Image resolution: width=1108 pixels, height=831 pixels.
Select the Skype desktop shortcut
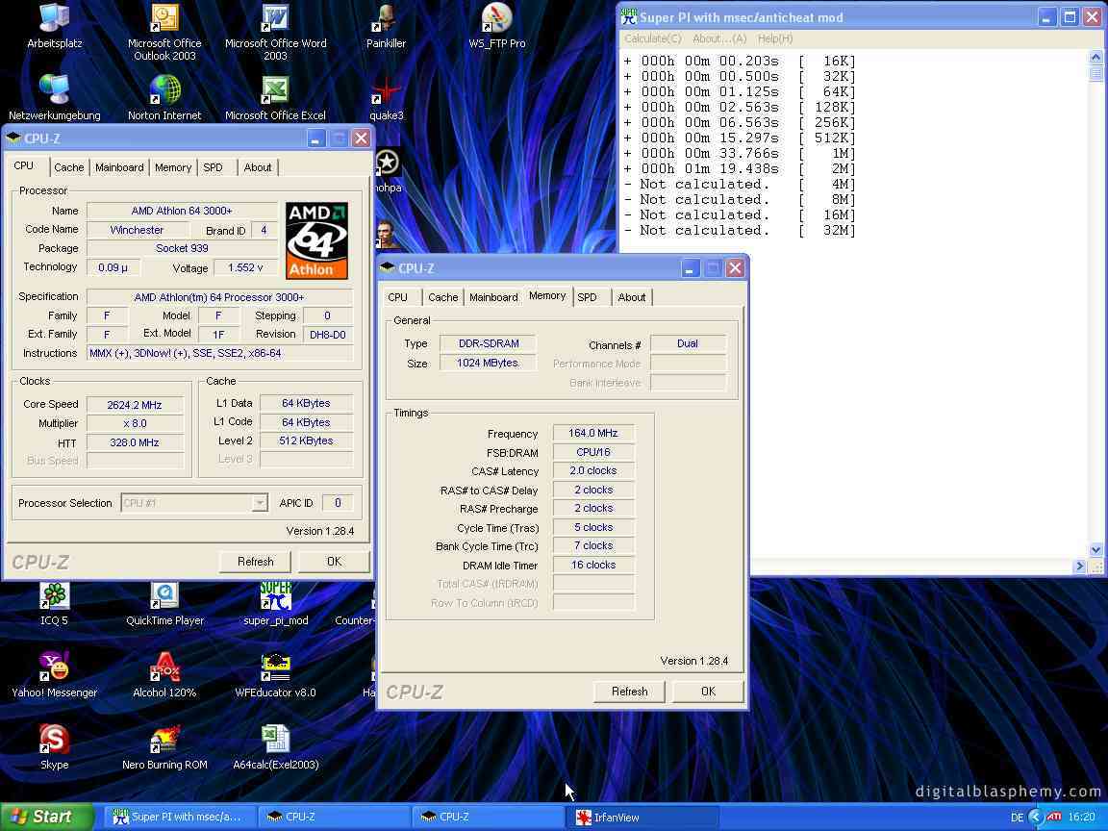coord(55,748)
